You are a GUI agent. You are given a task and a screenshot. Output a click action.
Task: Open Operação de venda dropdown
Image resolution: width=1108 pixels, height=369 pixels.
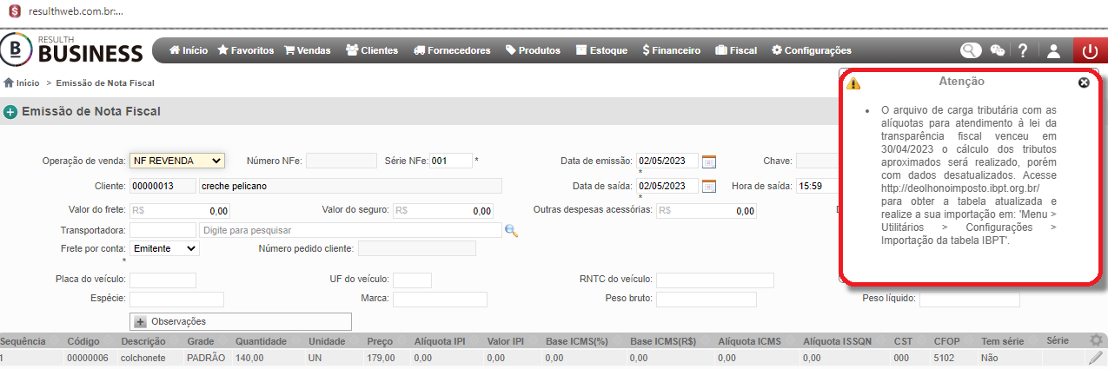[x=177, y=161]
